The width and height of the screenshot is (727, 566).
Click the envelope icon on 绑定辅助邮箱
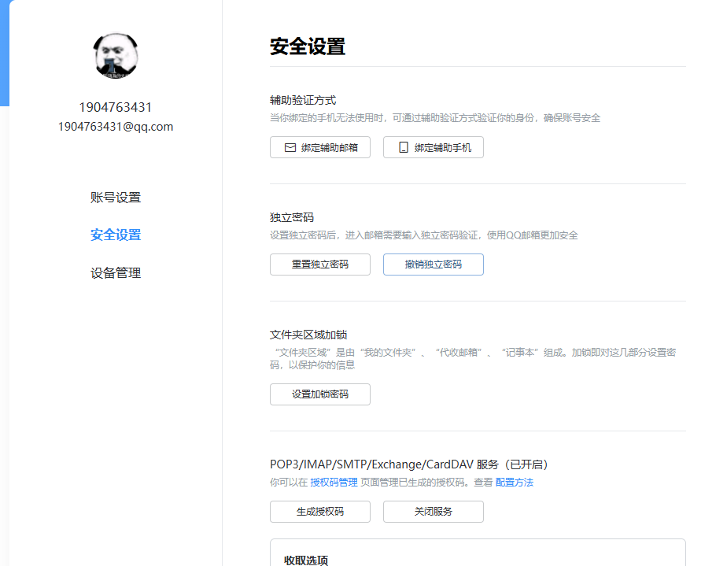click(290, 147)
